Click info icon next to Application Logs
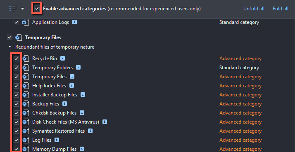295x152 pixels. tap(74, 22)
